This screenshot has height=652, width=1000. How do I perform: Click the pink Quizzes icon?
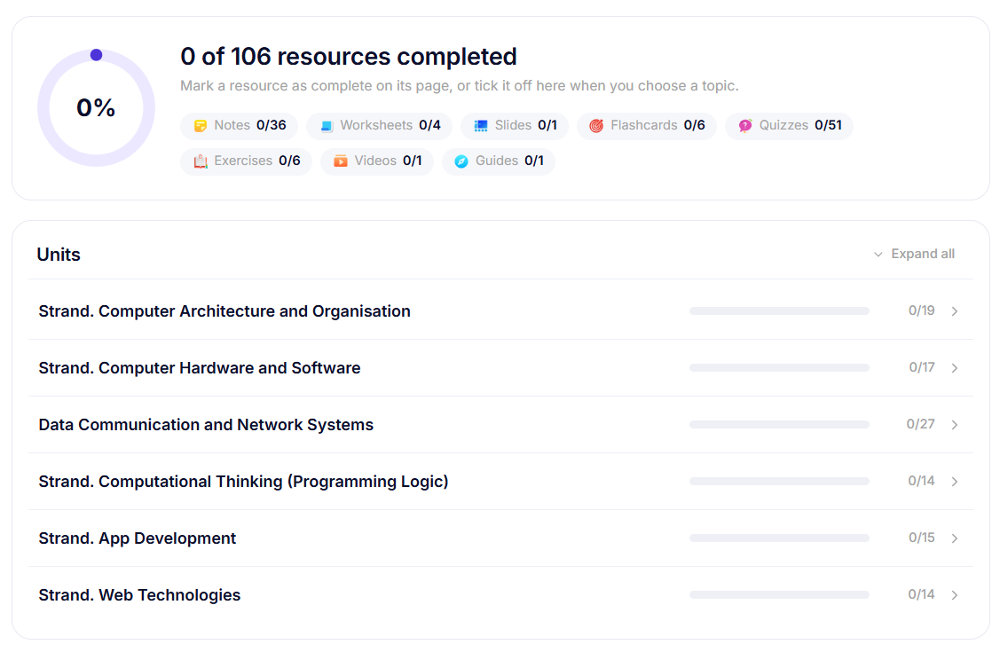(x=745, y=126)
